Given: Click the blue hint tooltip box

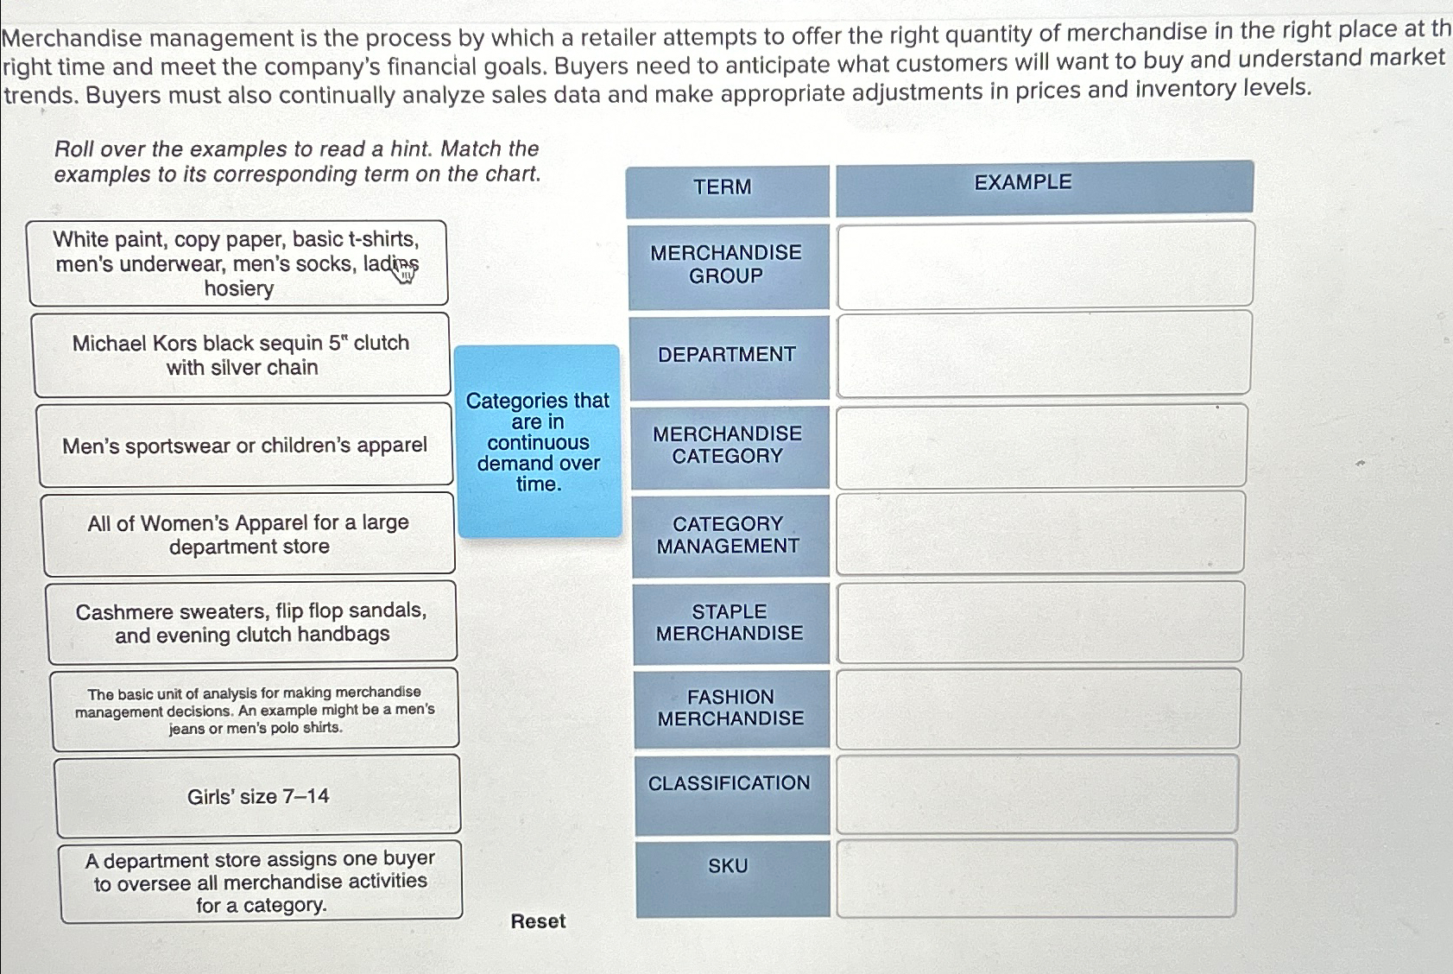Looking at the screenshot, I should pyautogui.click(x=539, y=441).
